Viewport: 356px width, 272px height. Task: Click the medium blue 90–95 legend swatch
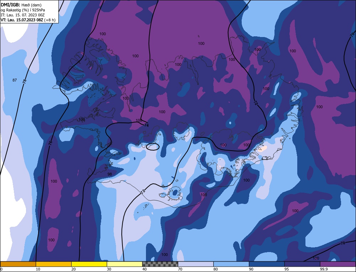pos(267,264)
